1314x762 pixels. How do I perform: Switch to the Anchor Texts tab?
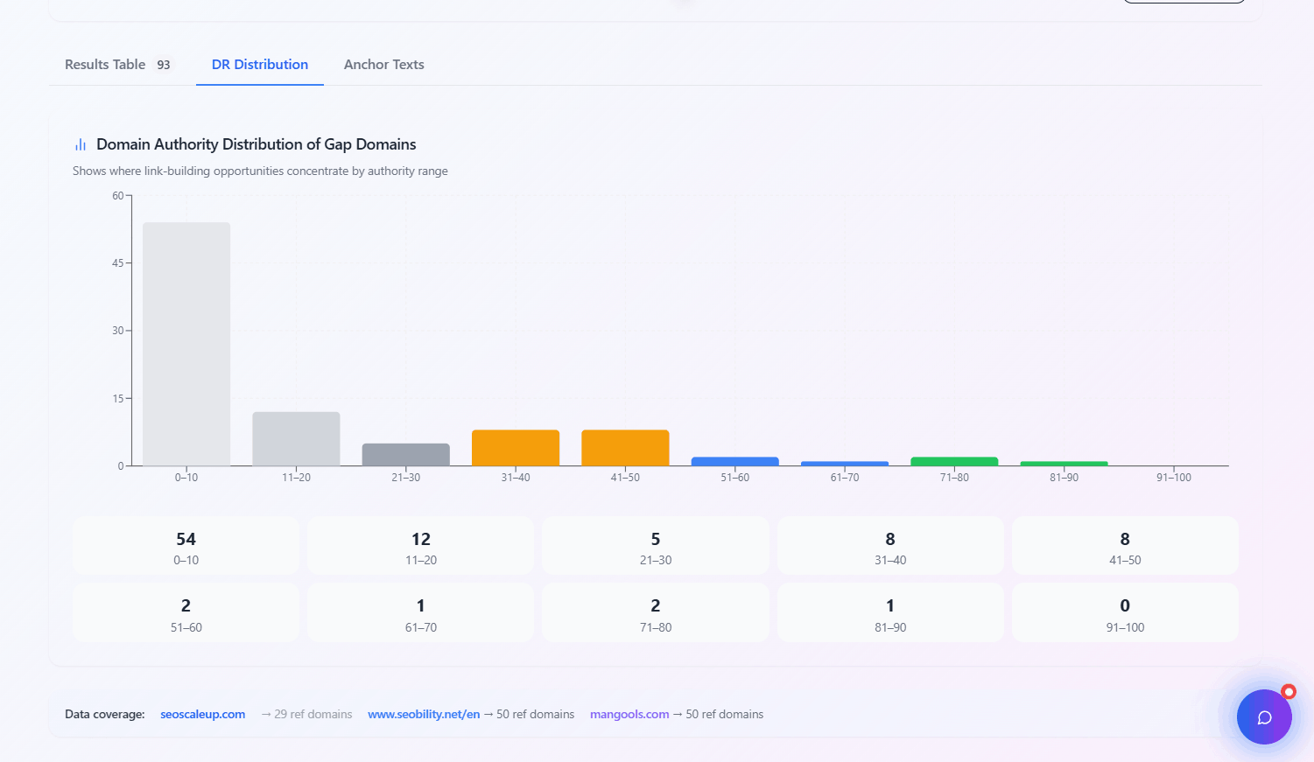383,64
